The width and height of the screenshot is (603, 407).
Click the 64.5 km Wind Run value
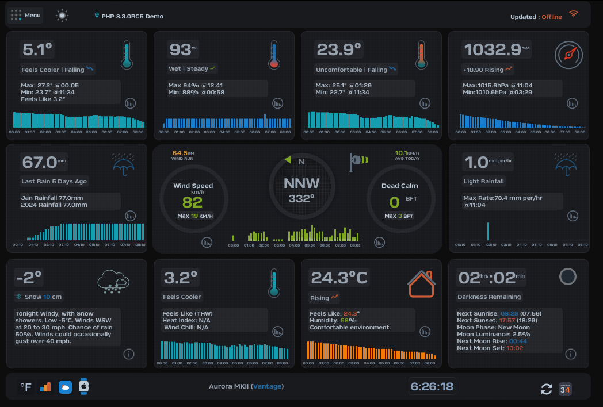click(x=183, y=153)
